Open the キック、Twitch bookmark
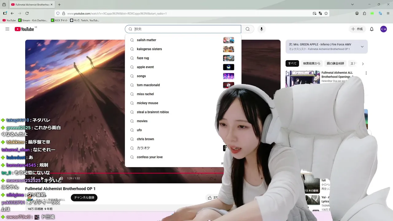Screen dimensions: 393x221 [x=85, y=20]
